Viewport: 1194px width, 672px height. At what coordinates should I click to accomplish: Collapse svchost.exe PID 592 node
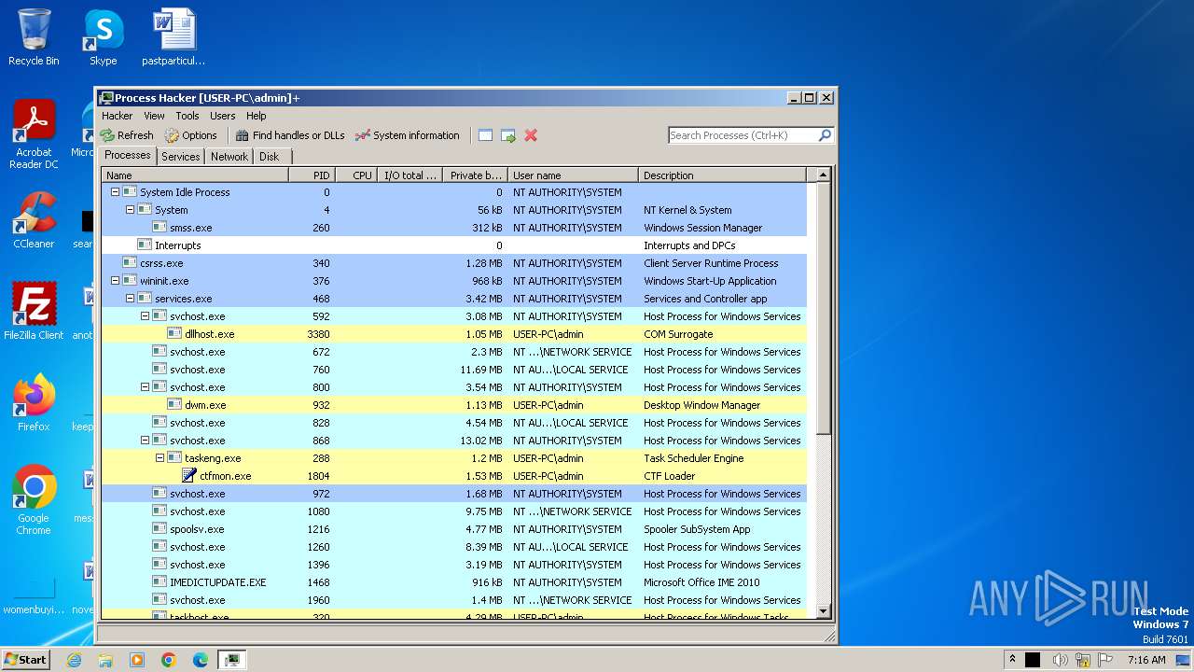(145, 316)
